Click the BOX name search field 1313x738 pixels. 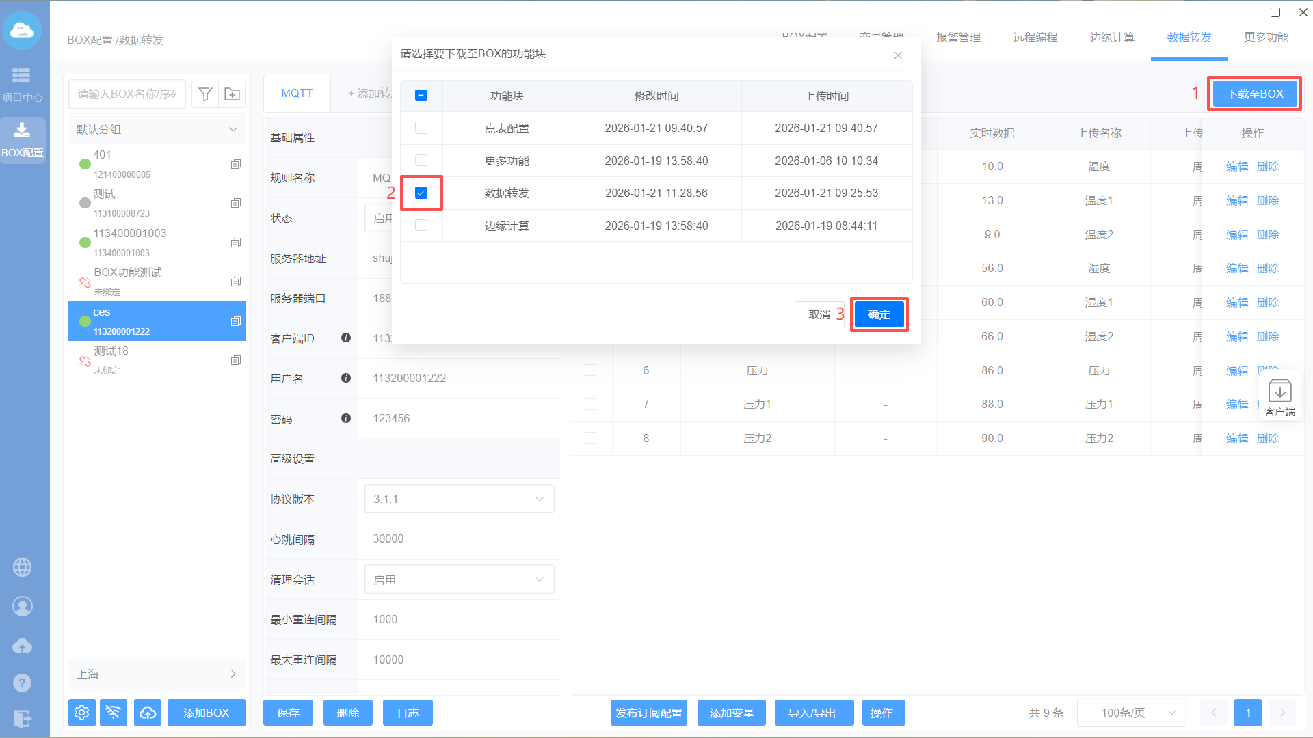127,94
